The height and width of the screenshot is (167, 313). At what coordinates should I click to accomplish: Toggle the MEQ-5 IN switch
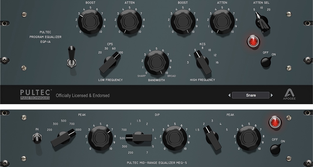point(37,138)
